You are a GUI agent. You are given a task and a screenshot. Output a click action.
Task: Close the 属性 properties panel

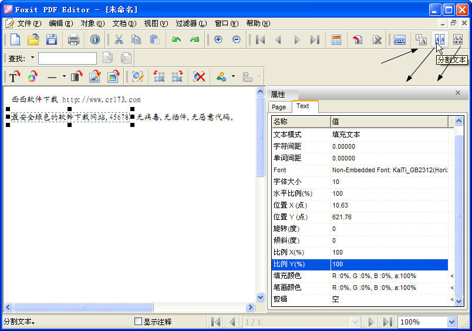(458, 93)
